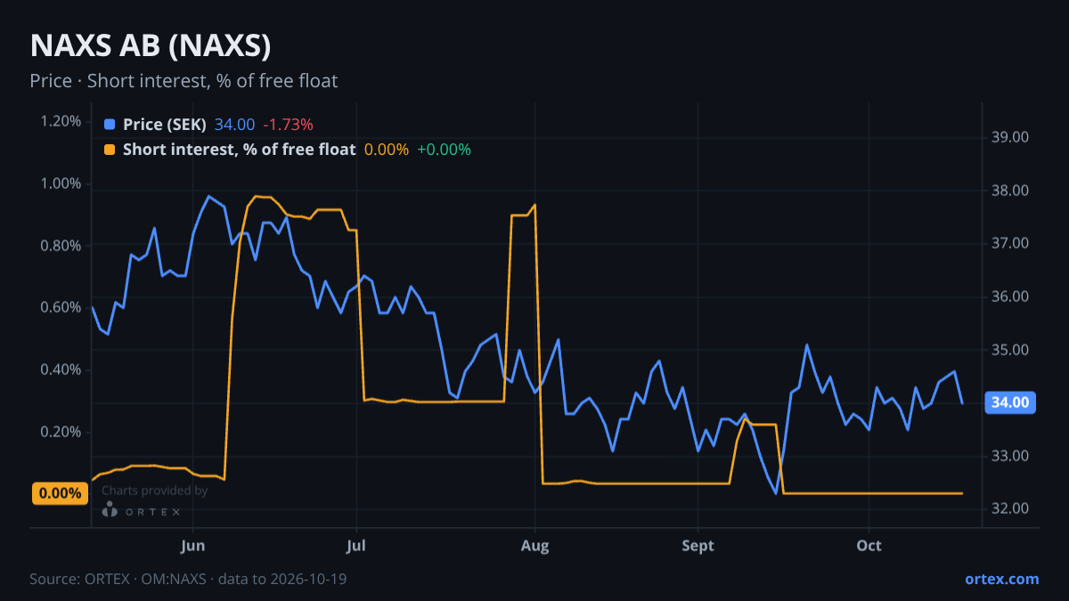This screenshot has width=1069, height=601.
Task: Click the 0.40% left axis label
Action: 61,370
